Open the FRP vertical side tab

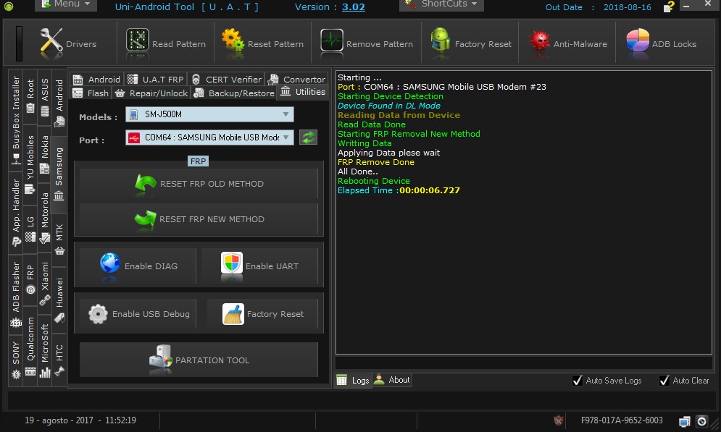tap(30, 279)
